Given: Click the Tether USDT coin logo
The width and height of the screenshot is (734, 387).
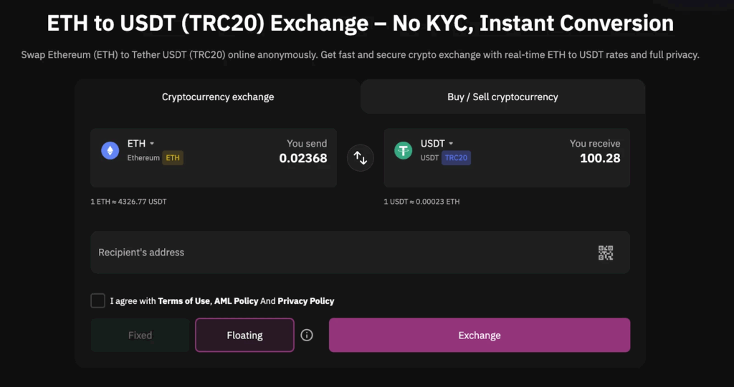Looking at the screenshot, I should point(404,150).
